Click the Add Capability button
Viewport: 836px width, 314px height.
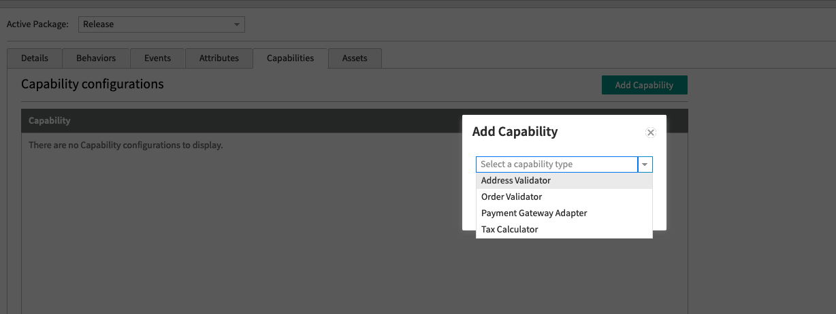click(644, 85)
